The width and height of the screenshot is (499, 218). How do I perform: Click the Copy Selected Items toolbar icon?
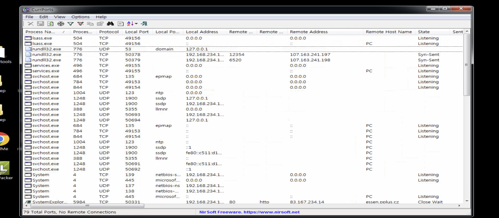tap(90, 24)
